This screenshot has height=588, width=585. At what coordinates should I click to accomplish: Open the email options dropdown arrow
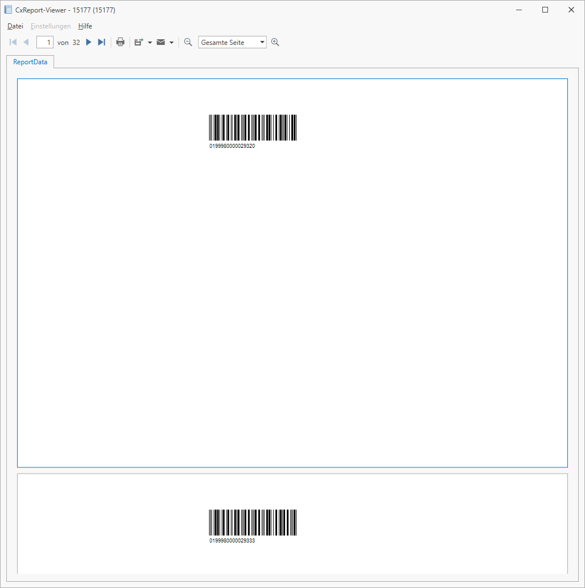(x=171, y=43)
